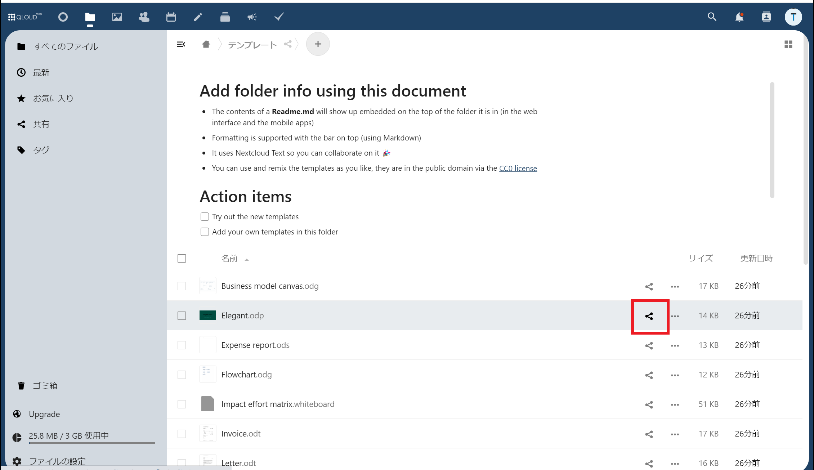The image size is (814, 470).
Task: Open the Calendar app icon
Action: [x=171, y=17]
